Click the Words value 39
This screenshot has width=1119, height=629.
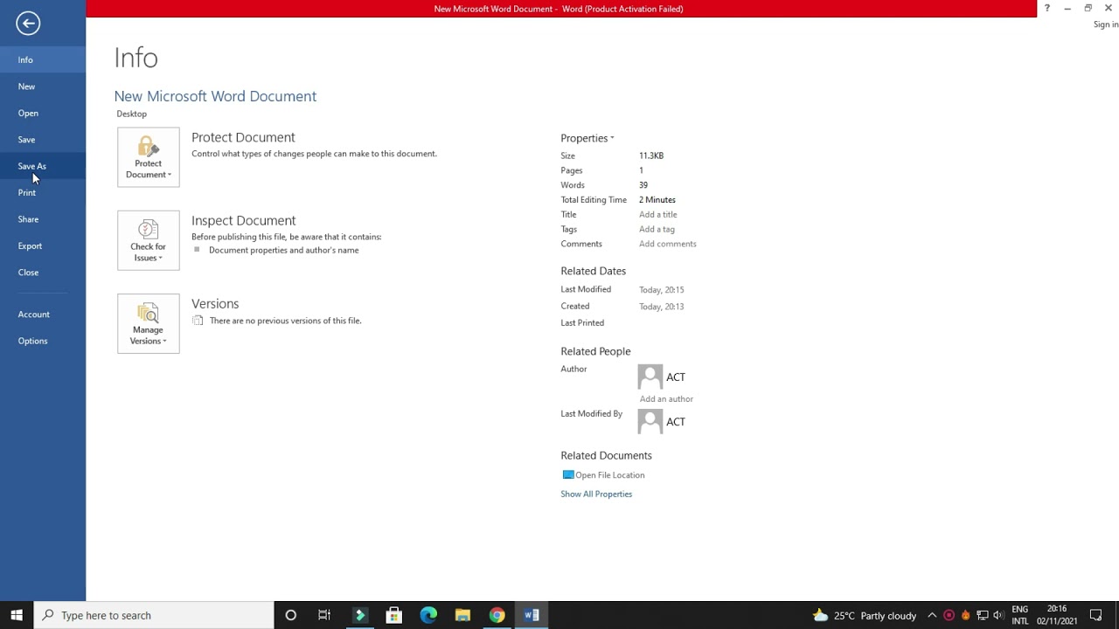point(643,185)
